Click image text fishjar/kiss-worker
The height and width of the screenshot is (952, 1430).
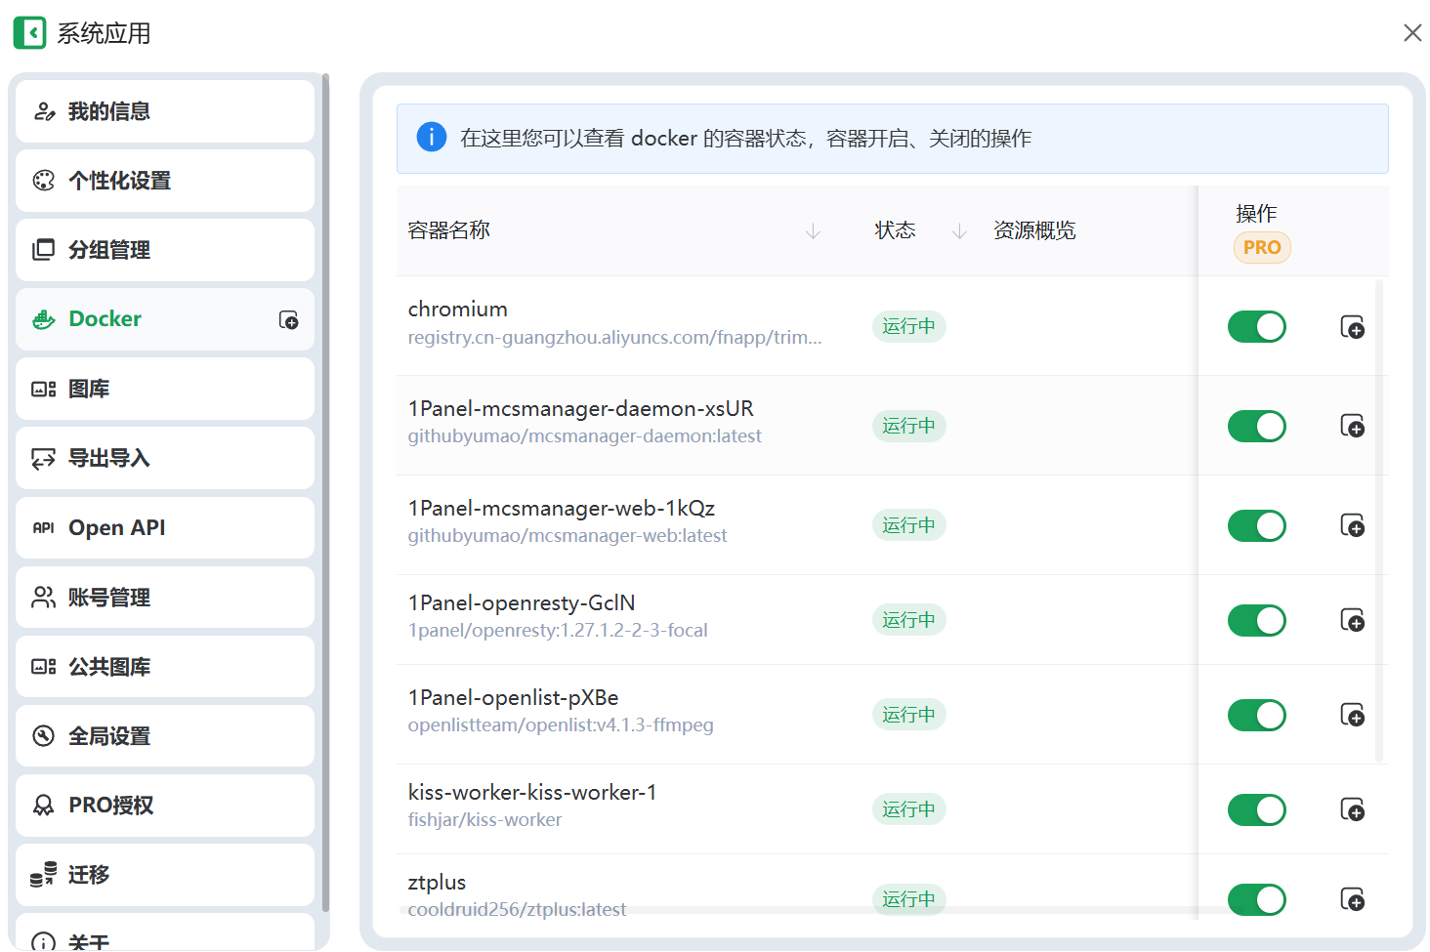[484, 820]
